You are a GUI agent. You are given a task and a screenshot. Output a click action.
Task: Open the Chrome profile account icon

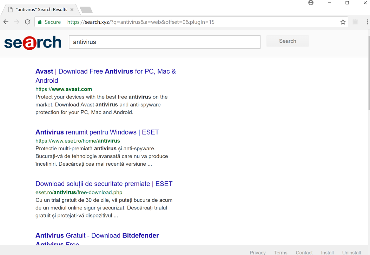(311, 3)
